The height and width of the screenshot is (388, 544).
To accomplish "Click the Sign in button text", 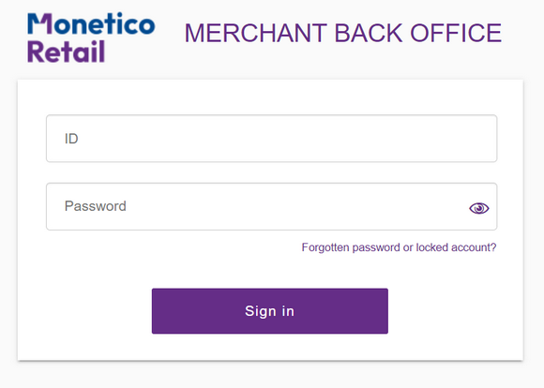I will [269, 311].
